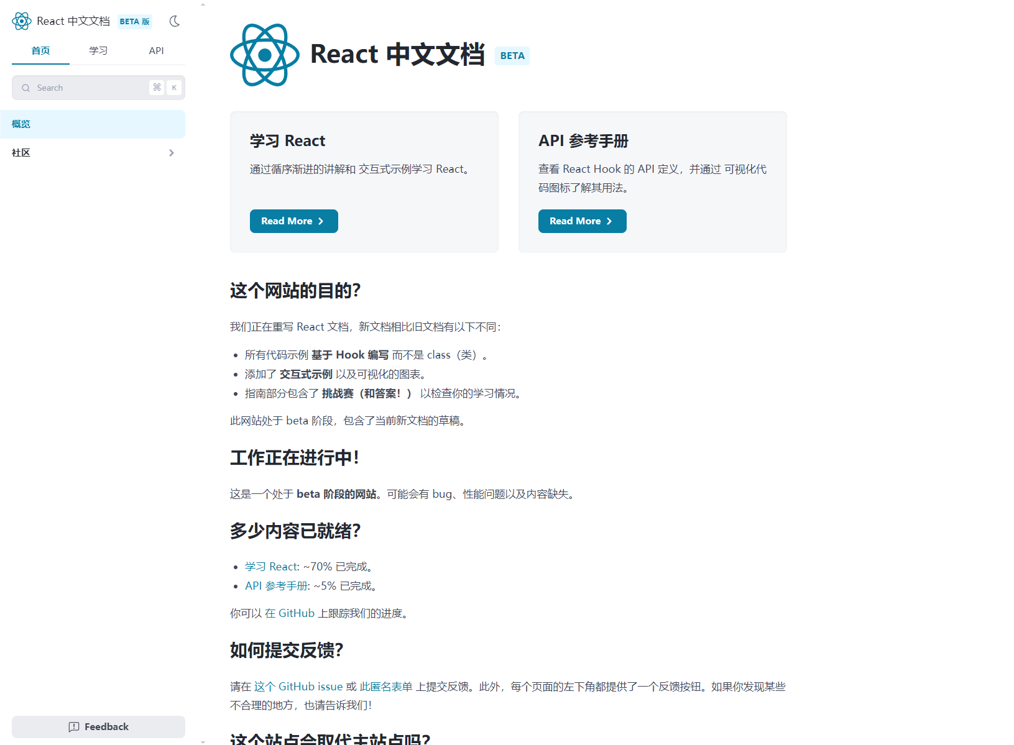The height and width of the screenshot is (745, 1014).
Task: Click the arrow in the API 参考手册 Read More
Action: (x=609, y=221)
